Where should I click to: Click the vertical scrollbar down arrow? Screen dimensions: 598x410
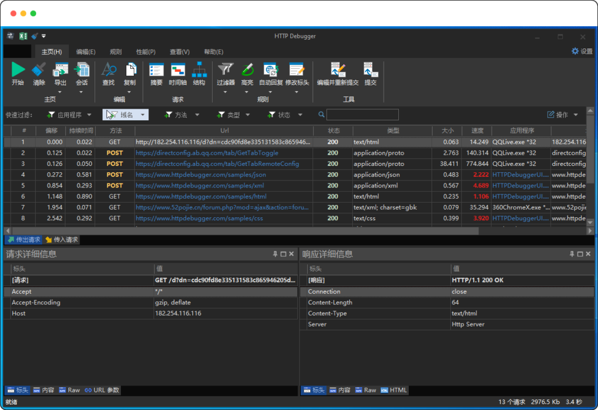(590, 223)
